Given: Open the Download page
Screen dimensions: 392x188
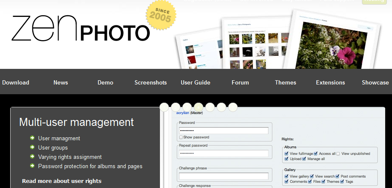Looking at the screenshot, I should pos(16,82).
